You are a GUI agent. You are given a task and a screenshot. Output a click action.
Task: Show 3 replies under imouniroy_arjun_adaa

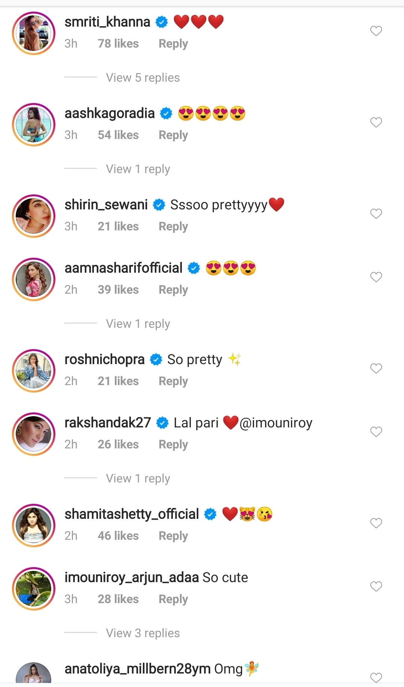click(143, 633)
